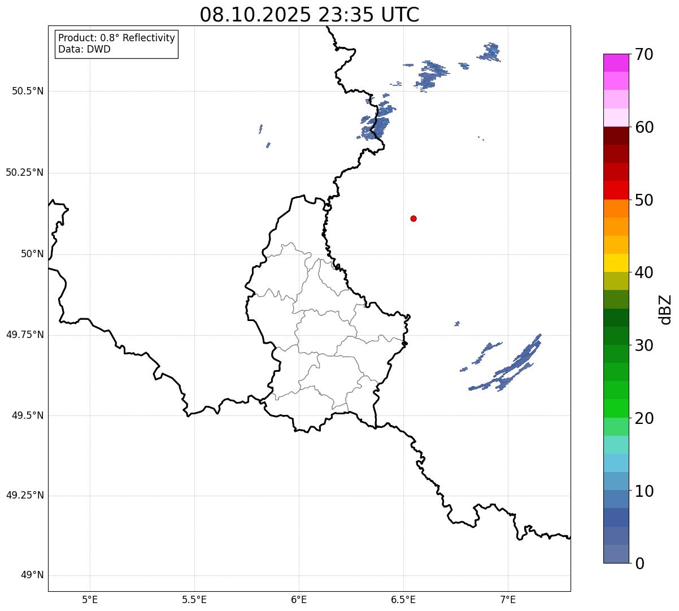The image size is (679, 611).
Task: Click the cyan colorbar segment near 13
Action: pyautogui.click(x=616, y=463)
